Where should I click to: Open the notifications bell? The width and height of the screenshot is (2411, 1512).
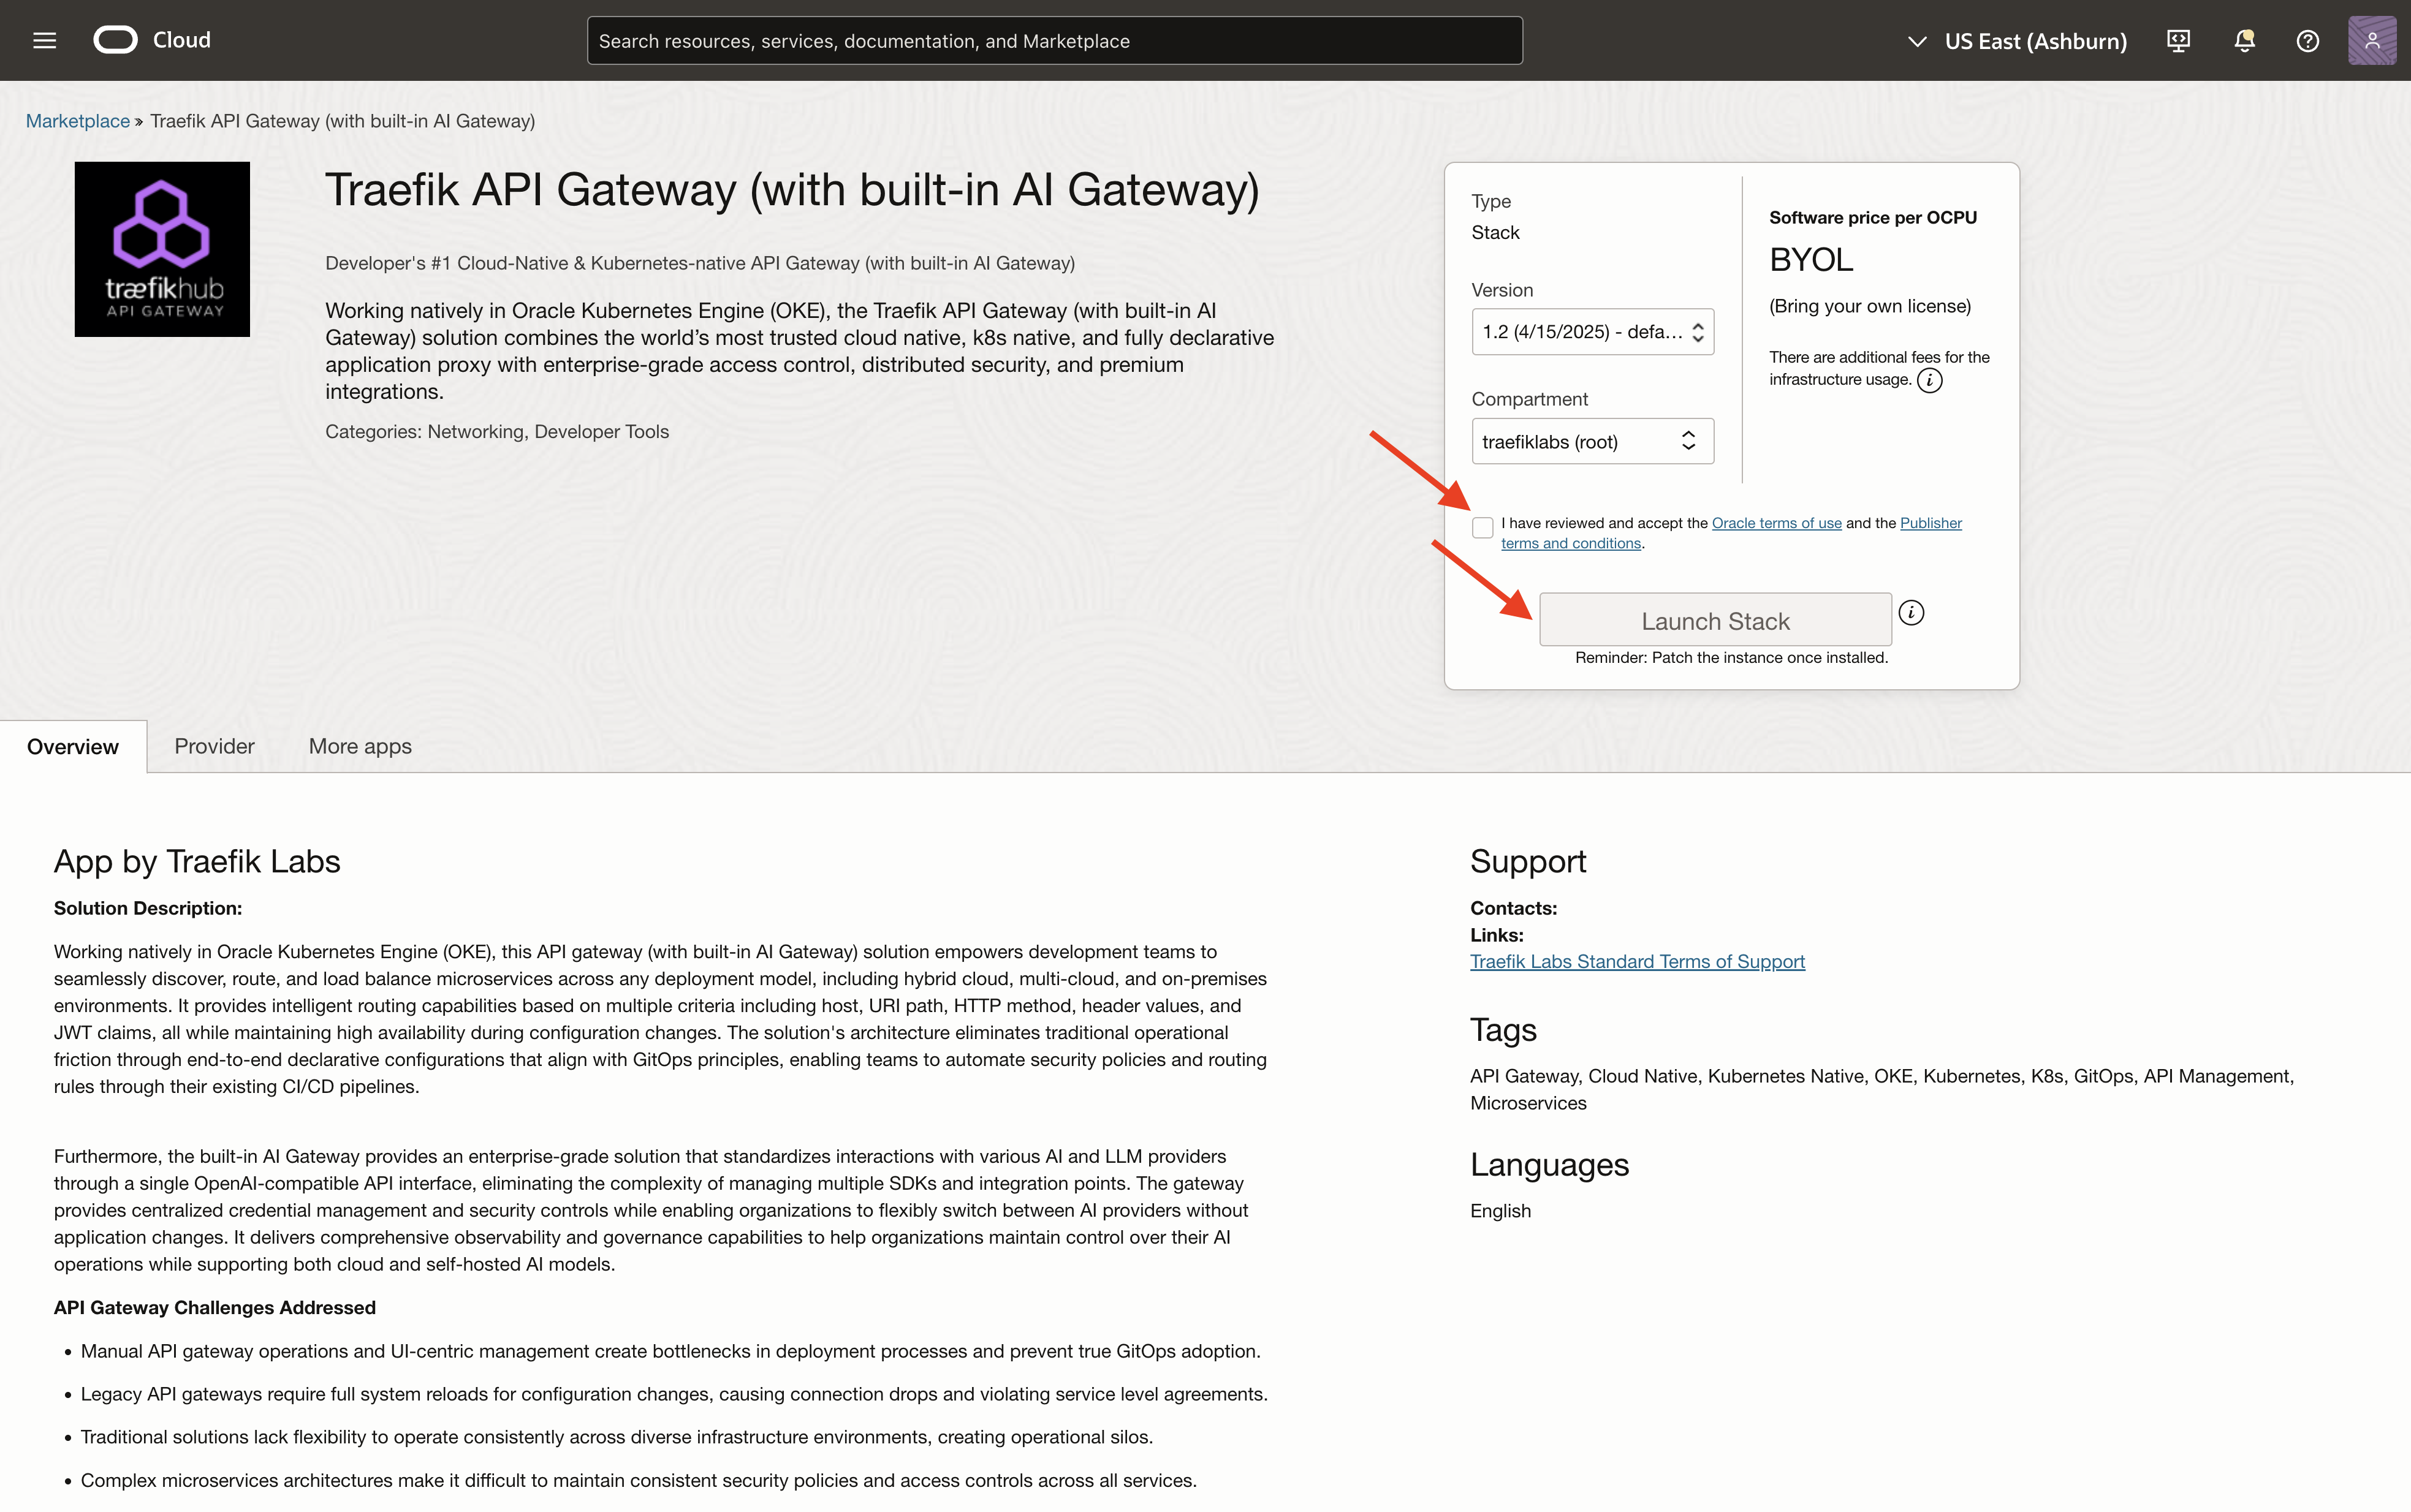tap(2244, 41)
